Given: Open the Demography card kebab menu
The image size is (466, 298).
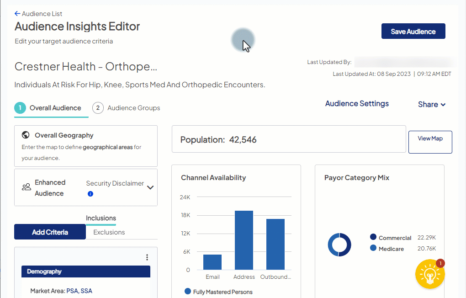Looking at the screenshot, I should pos(147,257).
